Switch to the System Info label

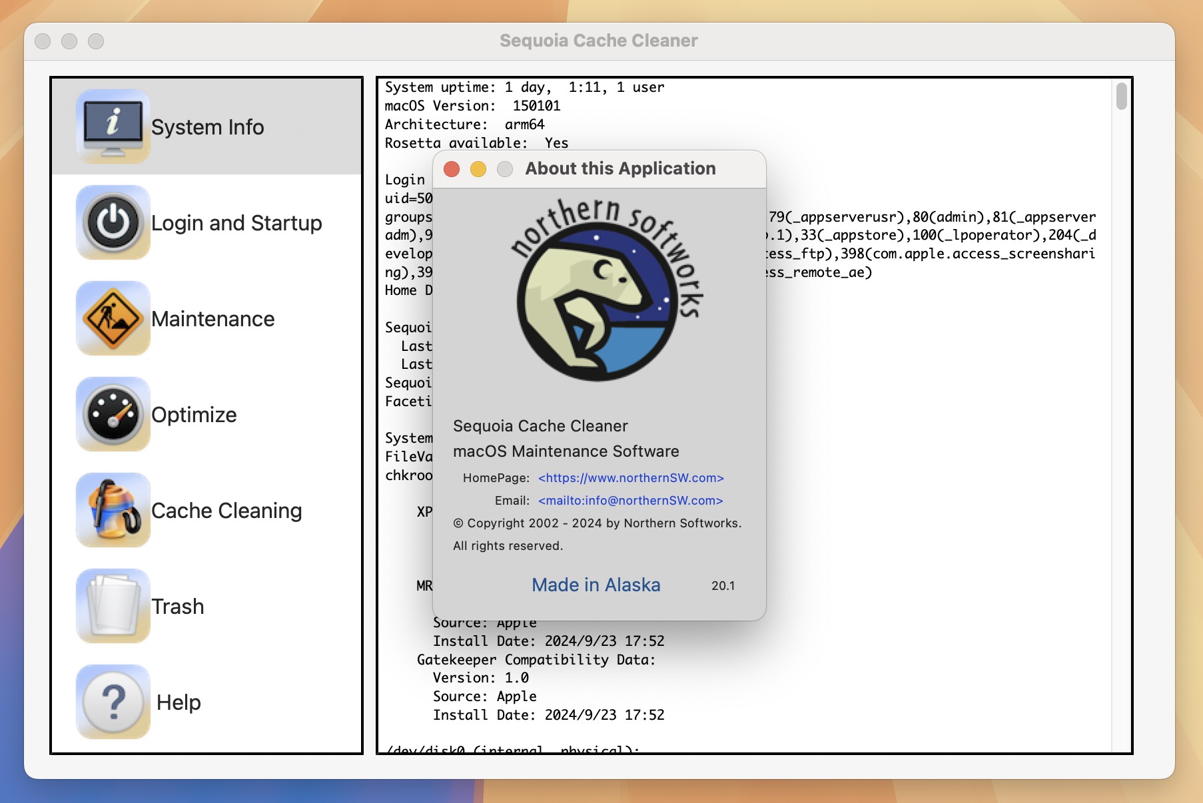tap(207, 127)
